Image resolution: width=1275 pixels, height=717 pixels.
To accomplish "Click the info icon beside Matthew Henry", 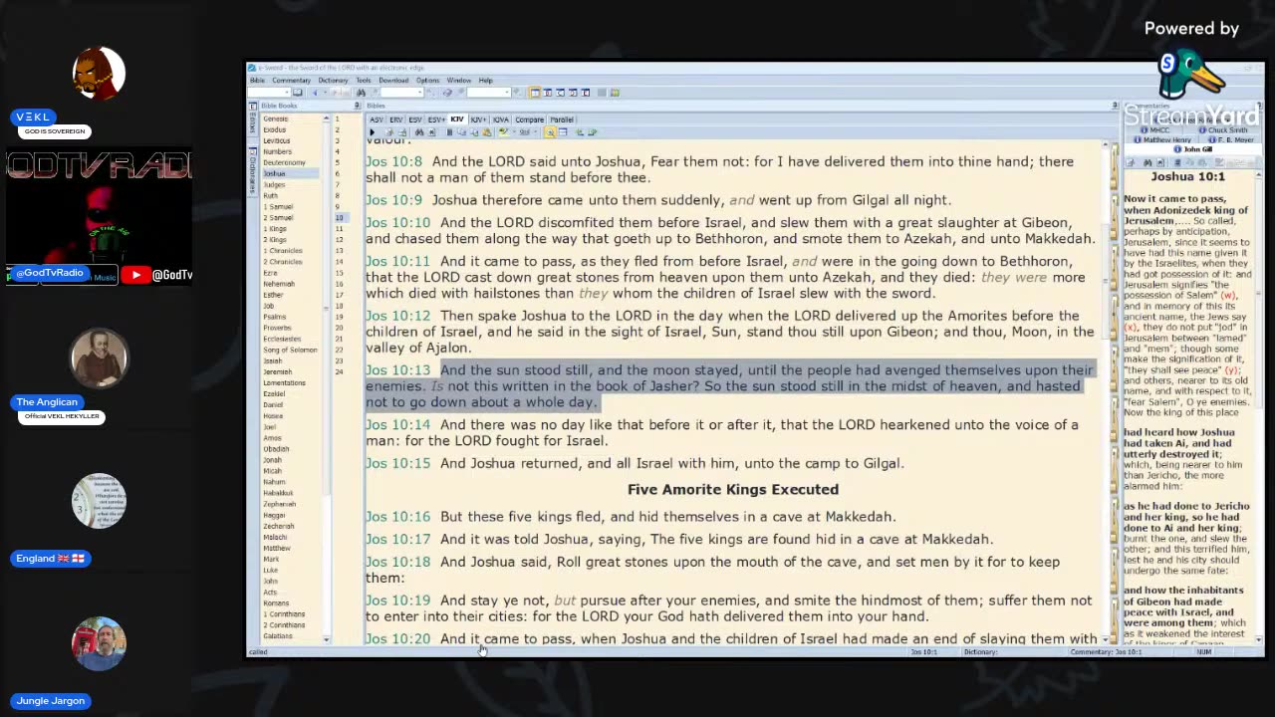I will point(1138,140).
